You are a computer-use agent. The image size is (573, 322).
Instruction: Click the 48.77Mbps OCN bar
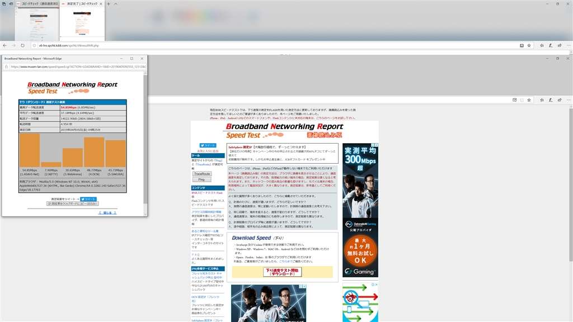(x=94, y=152)
